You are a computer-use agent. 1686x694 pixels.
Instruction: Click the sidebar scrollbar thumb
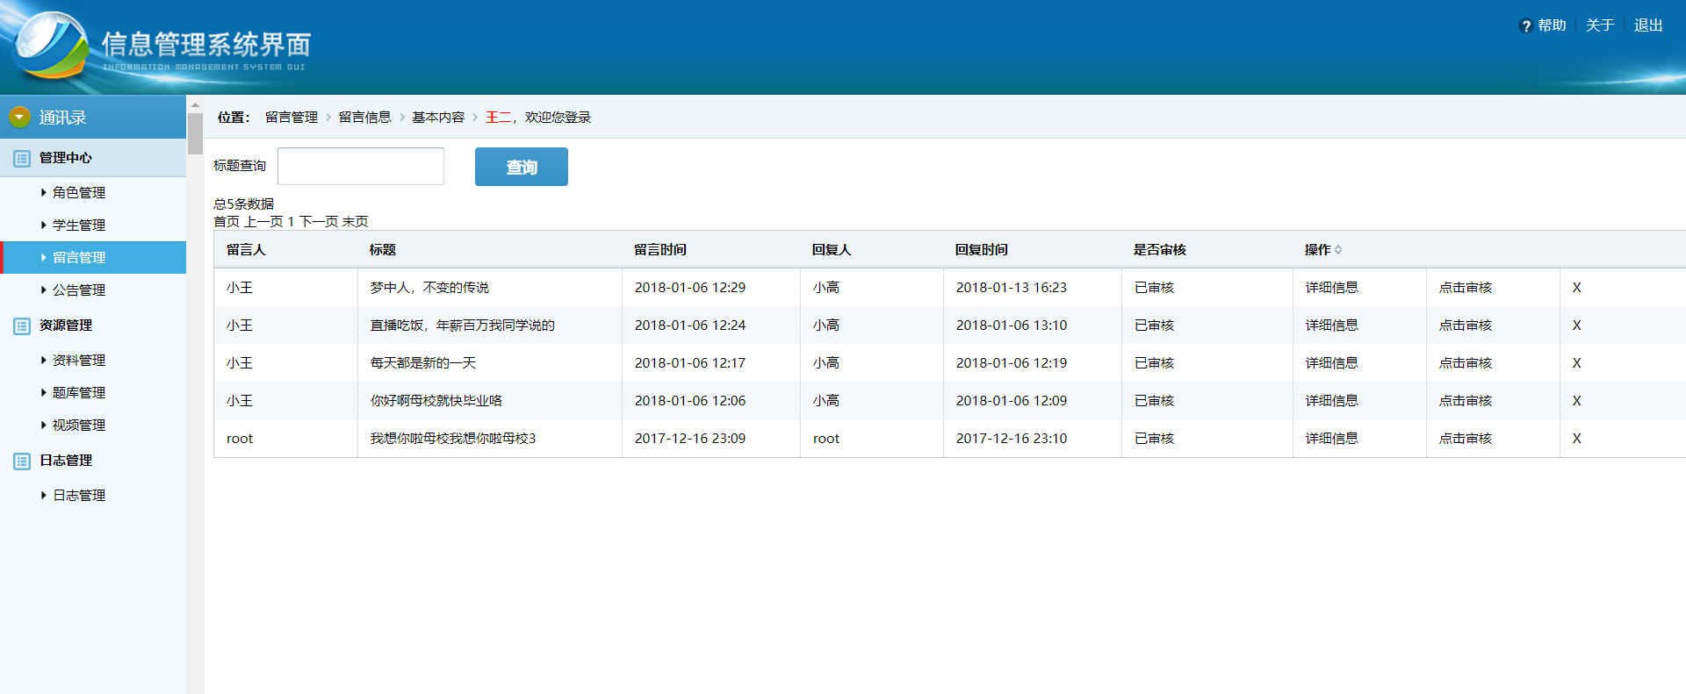pyautogui.click(x=195, y=134)
